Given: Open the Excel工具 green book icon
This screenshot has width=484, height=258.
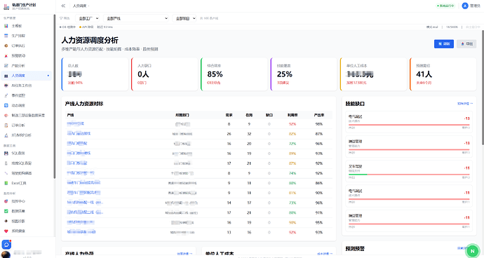Looking at the screenshot, I should [6, 183].
